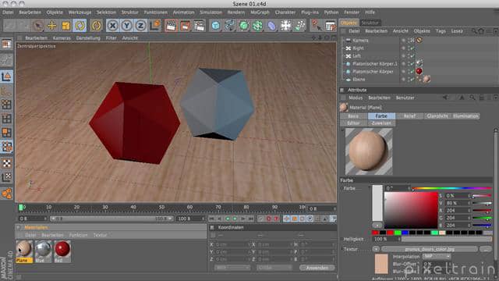The width and height of the screenshot is (499, 281).
Task: Click the texture arrow button beside Textur
Action: tap(376, 249)
